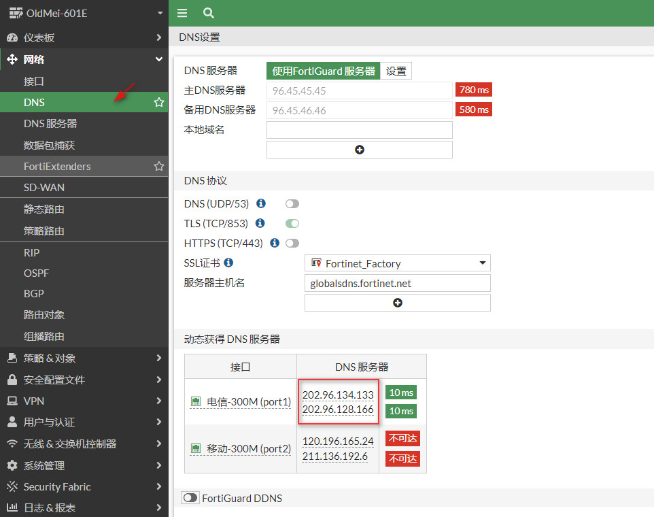Click the info icon next to TLS (TCP/853)

(x=260, y=223)
